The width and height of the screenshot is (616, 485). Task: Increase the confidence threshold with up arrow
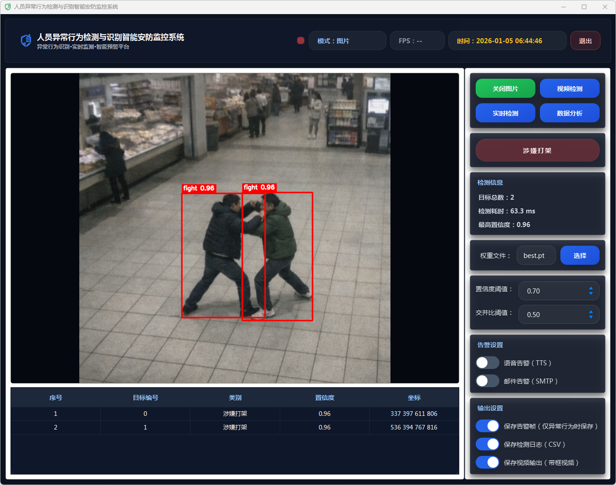(x=590, y=288)
